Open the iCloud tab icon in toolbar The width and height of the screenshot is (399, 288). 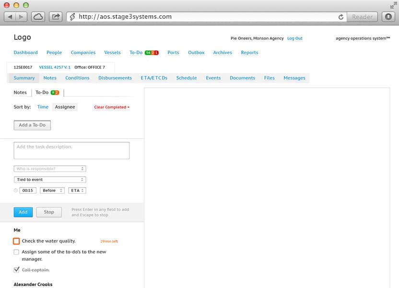click(37, 16)
